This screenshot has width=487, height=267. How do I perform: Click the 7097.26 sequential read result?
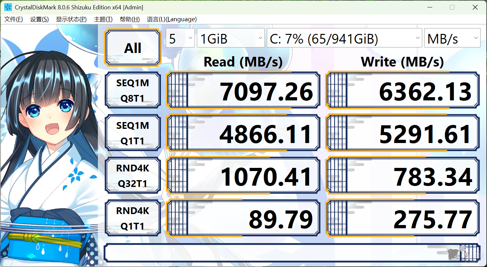(x=243, y=90)
